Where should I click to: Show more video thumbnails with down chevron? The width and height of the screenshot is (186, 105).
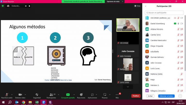[x=128, y=87]
